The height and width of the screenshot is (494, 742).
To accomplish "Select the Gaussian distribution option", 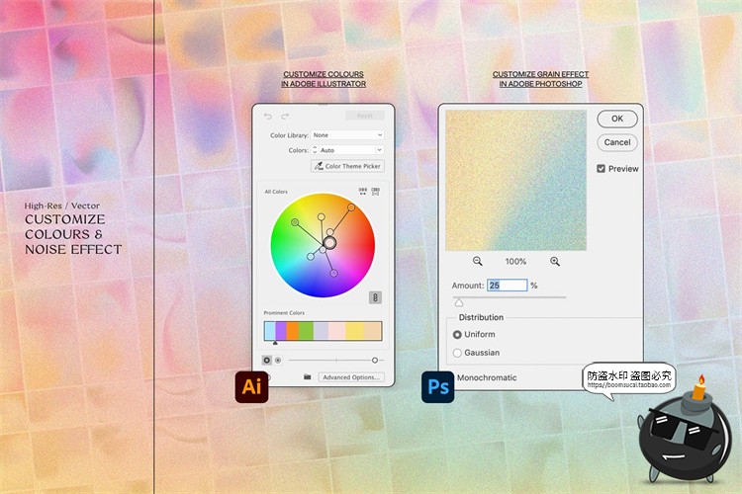I will (457, 353).
